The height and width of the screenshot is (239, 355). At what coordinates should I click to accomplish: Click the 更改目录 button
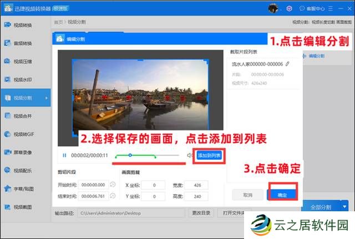(x=201, y=213)
